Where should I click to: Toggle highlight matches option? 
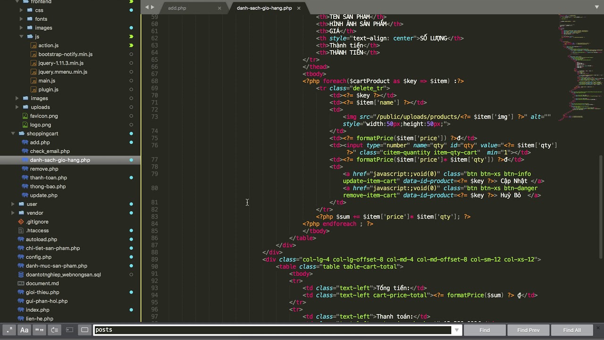(84, 330)
